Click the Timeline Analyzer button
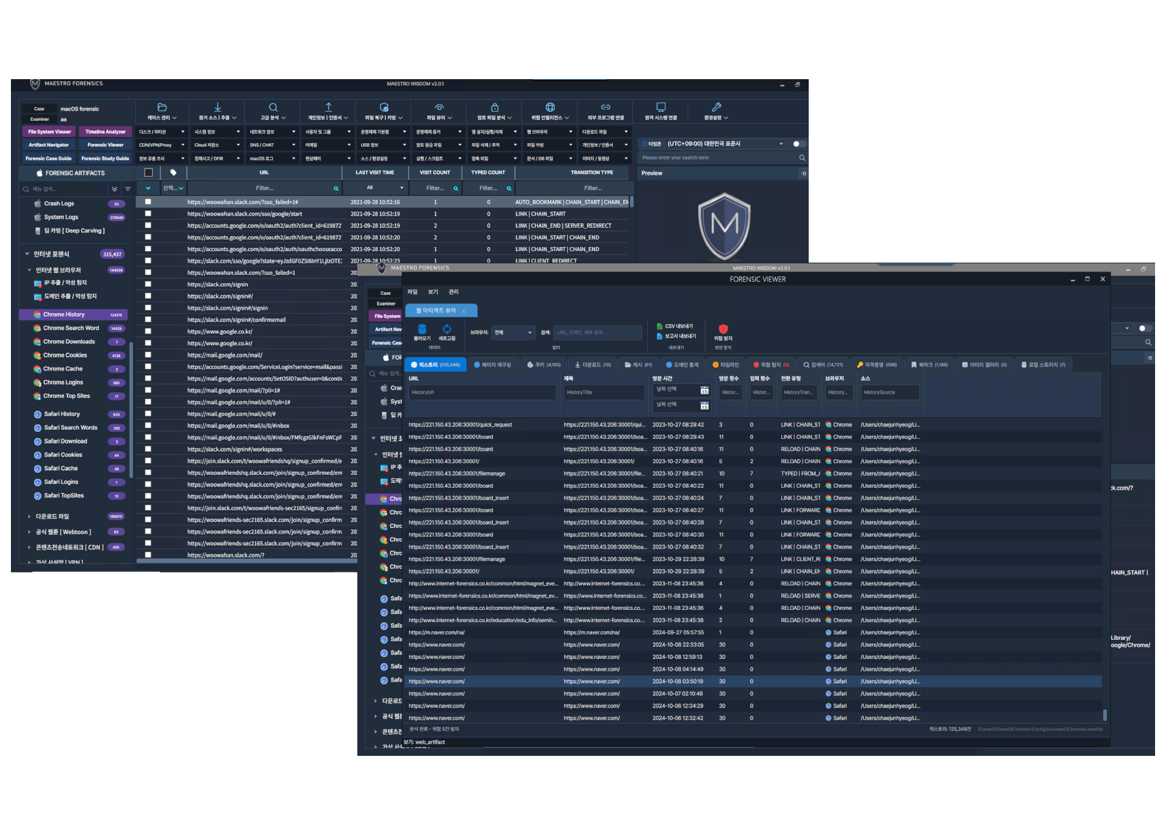This screenshot has height=835, width=1166. [106, 132]
